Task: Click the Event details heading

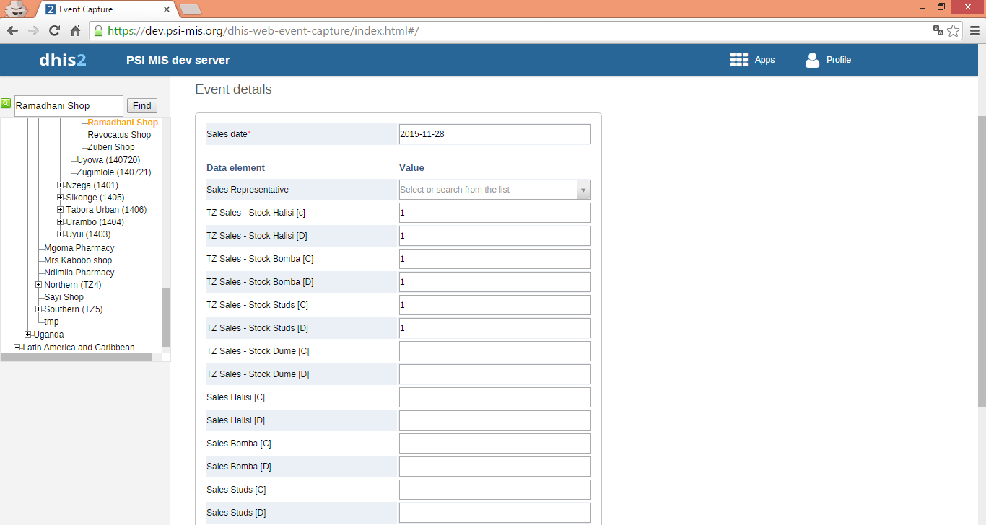Action: (x=233, y=89)
